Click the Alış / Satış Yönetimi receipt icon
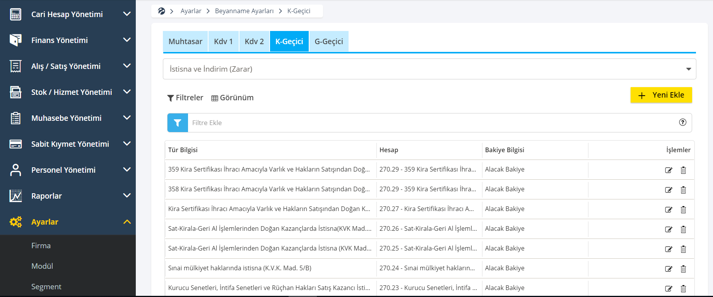The image size is (713, 297). (15, 66)
